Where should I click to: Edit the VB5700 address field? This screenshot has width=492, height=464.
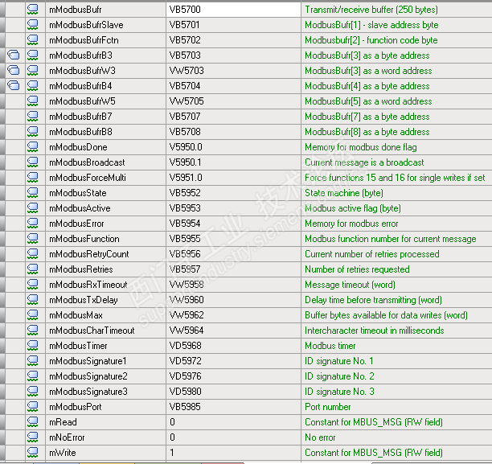(x=233, y=10)
